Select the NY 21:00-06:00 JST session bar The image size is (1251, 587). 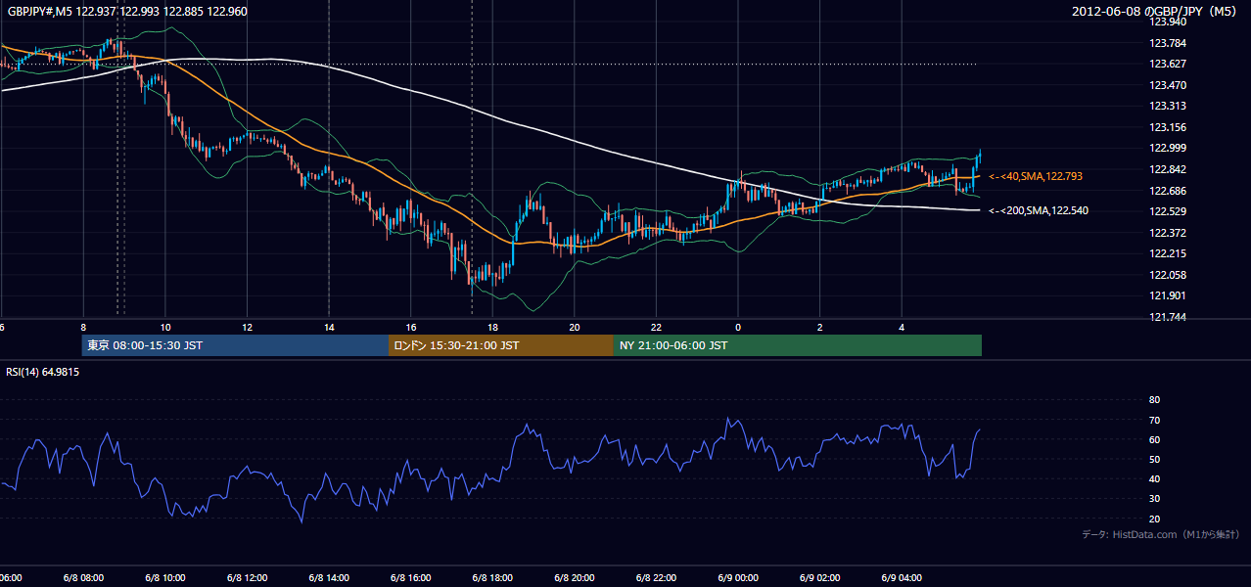tap(798, 345)
